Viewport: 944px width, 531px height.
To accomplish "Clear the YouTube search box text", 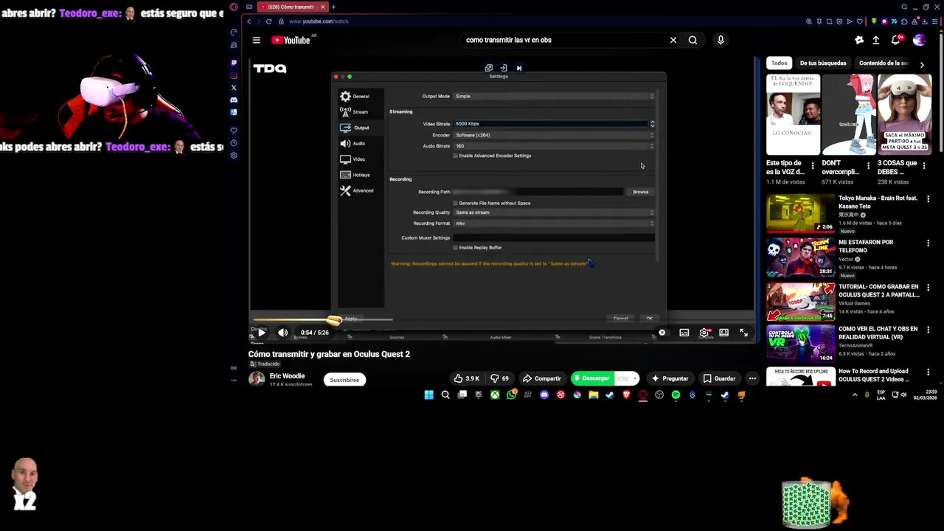I will click(673, 40).
